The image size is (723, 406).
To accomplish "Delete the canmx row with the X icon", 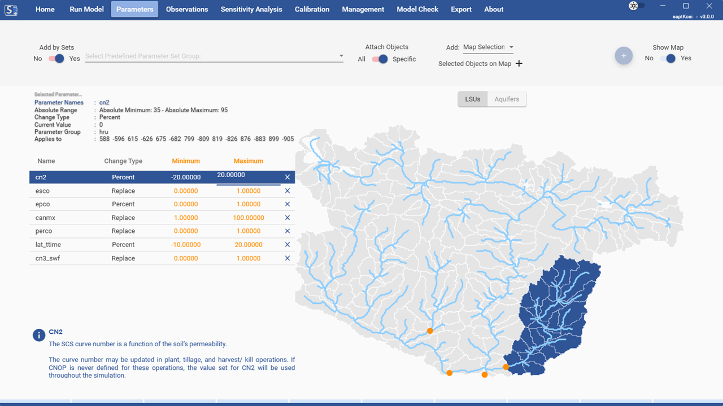I will [288, 218].
